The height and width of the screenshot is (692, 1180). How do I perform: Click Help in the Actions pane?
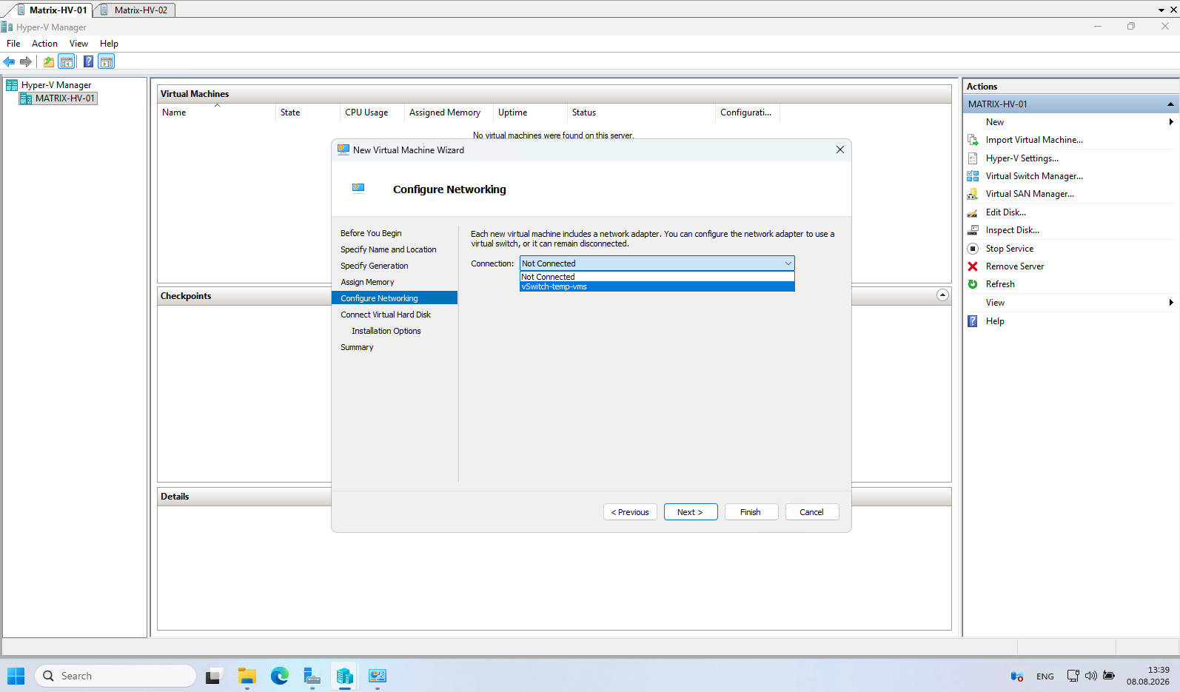click(995, 321)
